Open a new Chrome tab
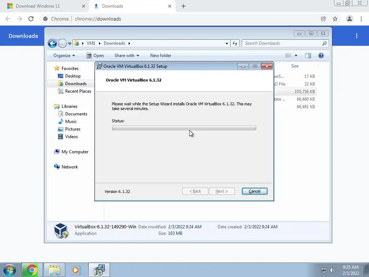Image resolution: width=369 pixels, height=277 pixels. [183, 6]
